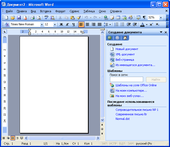
Task: Toggle align left paragraph button
Action: [81, 24]
